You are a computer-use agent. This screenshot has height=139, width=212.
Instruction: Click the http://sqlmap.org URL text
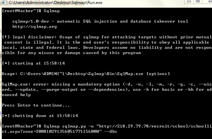point(34,27)
